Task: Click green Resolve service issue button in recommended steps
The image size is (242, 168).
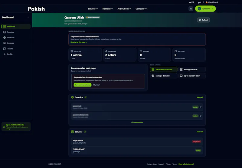Action: pyautogui.click(x=82, y=85)
